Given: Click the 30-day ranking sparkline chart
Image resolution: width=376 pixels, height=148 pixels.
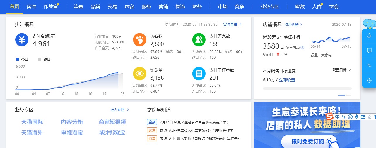Looking at the screenshot, I should [x=331, y=40].
